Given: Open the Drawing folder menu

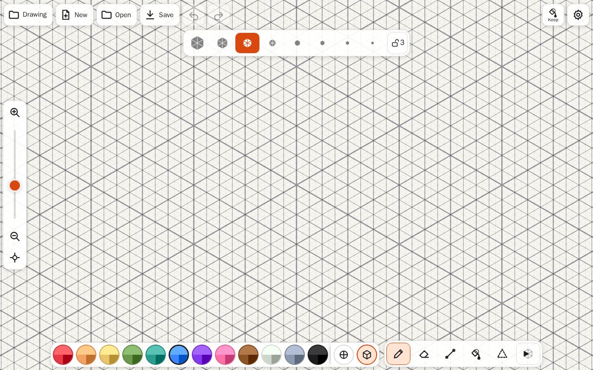Looking at the screenshot, I should pos(28,15).
